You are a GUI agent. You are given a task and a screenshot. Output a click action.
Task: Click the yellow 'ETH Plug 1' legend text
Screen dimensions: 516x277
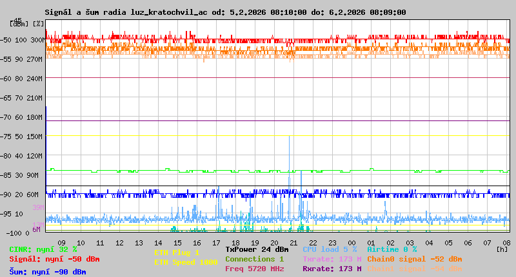pos(177,253)
